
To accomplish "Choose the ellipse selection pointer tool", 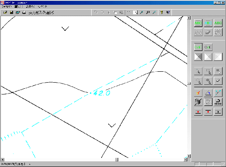I will (198, 80).
